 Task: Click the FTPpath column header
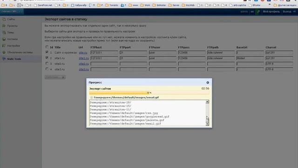click(x=213, y=47)
